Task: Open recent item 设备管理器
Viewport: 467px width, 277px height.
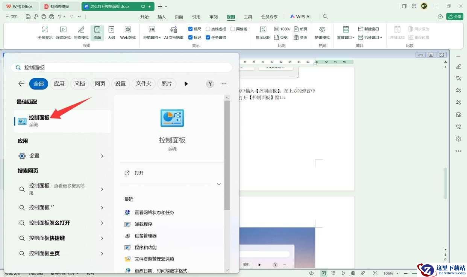Action: (146, 236)
